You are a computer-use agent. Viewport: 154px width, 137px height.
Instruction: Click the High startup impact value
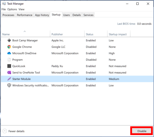[112, 53]
